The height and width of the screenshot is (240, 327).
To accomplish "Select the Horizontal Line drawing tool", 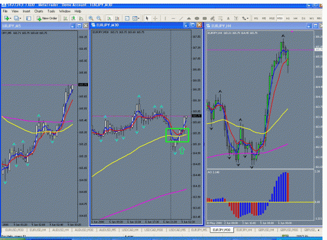I will pyautogui.click(x=173, y=18).
